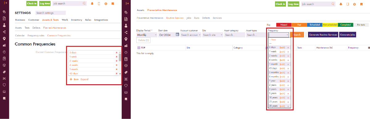The width and height of the screenshot is (370, 119).
Task: Open Display Period Monthly dropdown
Action: click(147, 35)
